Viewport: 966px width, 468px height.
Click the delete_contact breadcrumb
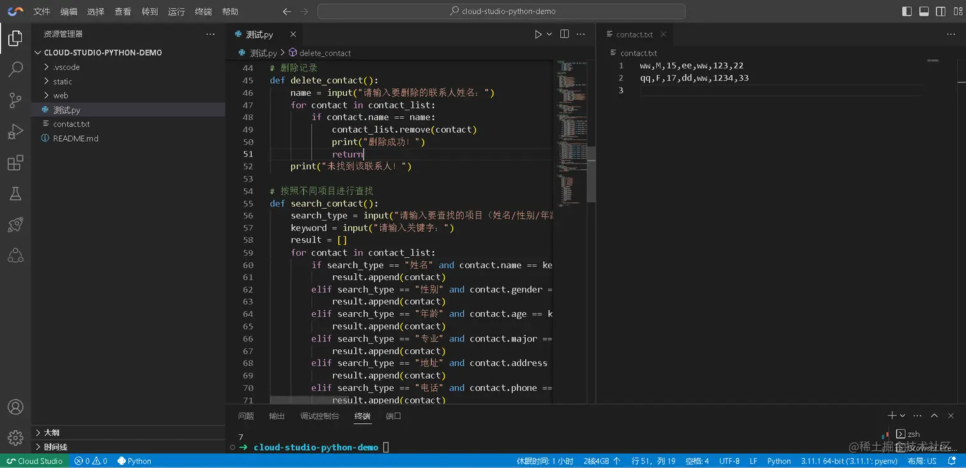(x=319, y=53)
